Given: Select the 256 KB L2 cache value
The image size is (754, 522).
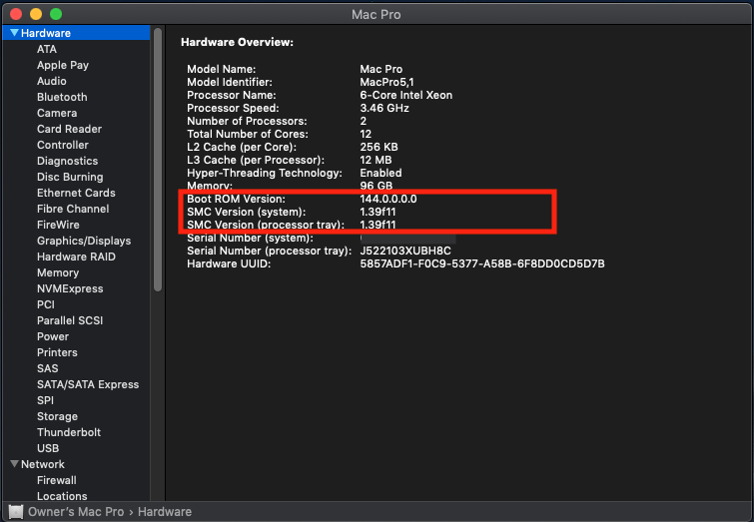Looking at the screenshot, I should [x=378, y=147].
